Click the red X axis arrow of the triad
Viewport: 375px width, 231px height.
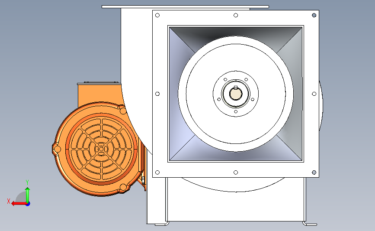click(19, 204)
